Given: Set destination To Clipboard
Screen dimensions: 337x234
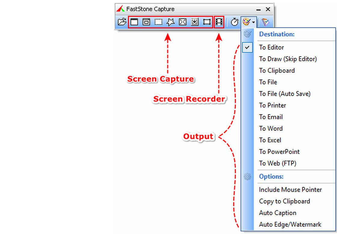Looking at the screenshot, I should pyautogui.click(x=288, y=70).
